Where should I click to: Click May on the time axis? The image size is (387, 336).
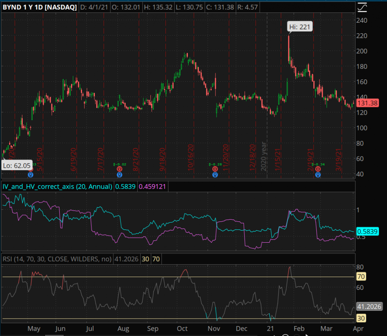[34, 328]
